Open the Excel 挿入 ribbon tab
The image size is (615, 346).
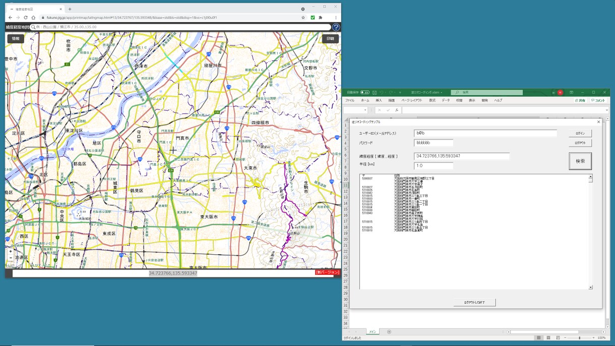[x=379, y=100]
